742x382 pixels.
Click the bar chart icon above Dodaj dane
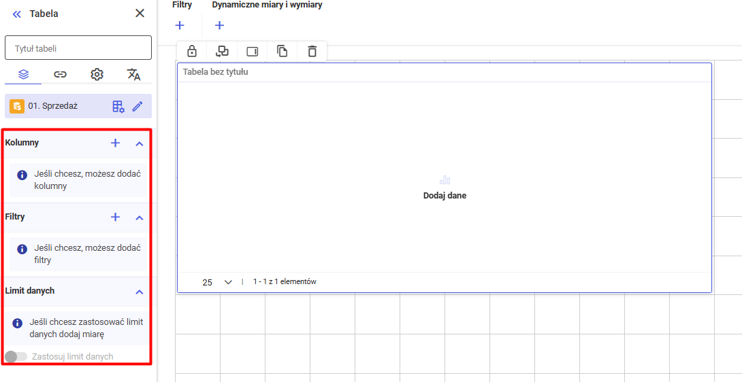445,179
